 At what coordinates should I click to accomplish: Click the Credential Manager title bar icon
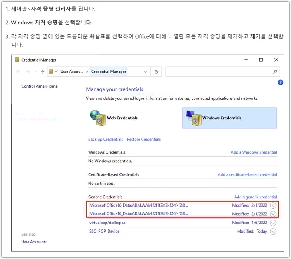(17, 60)
